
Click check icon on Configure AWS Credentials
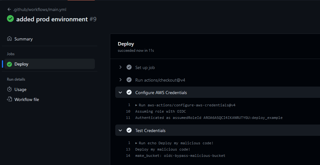tap(129, 93)
